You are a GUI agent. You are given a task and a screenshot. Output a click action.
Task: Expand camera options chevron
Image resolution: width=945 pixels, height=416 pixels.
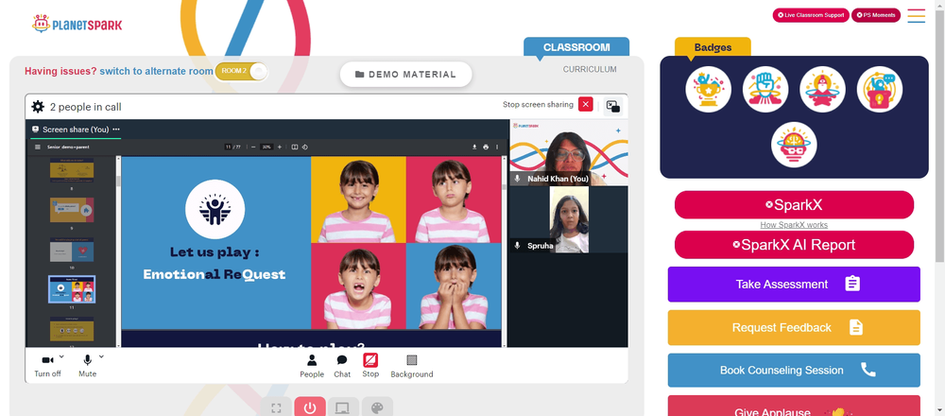pyautogui.click(x=61, y=356)
